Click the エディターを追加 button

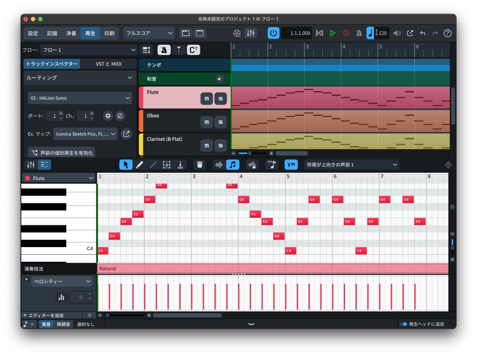(43, 315)
